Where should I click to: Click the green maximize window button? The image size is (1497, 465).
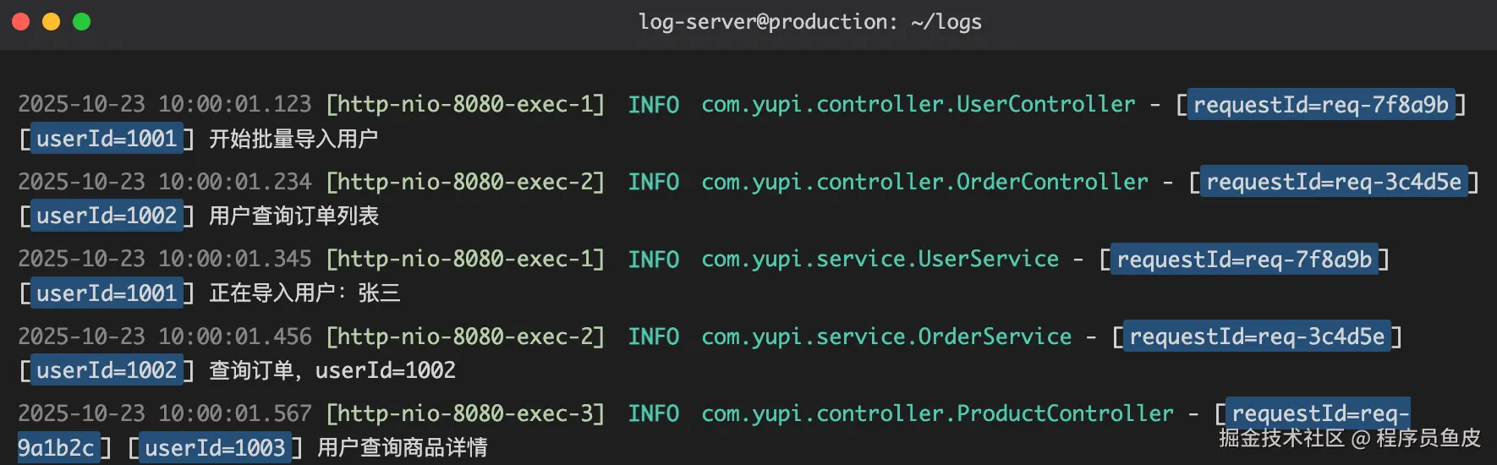[82, 22]
